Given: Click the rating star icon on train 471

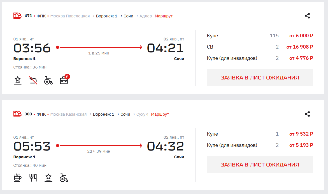Looking at the screenshot, I should tap(18, 80).
